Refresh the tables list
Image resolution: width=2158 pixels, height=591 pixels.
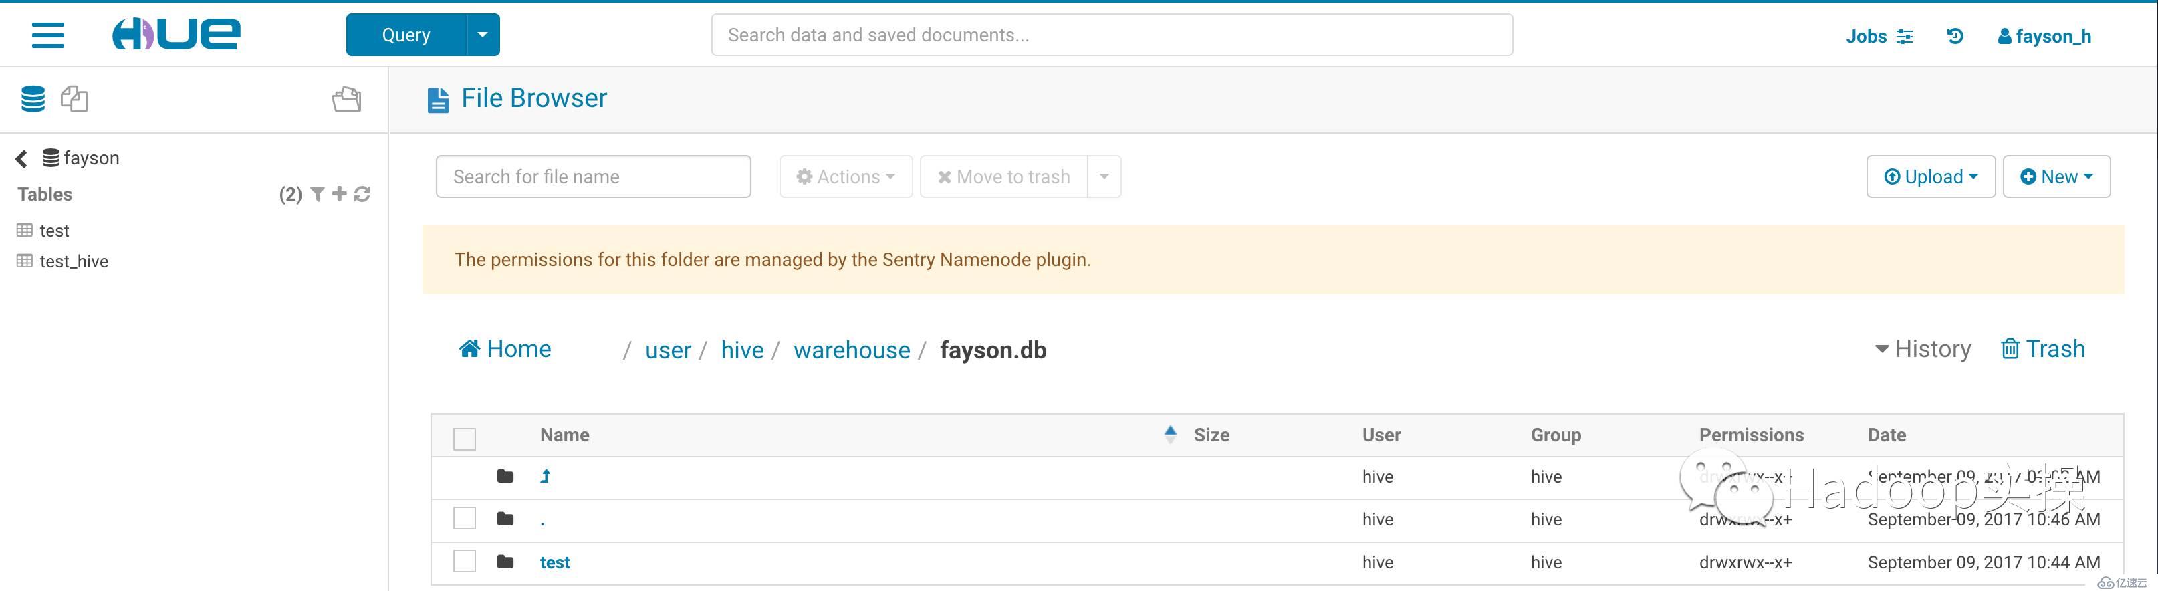(x=363, y=195)
